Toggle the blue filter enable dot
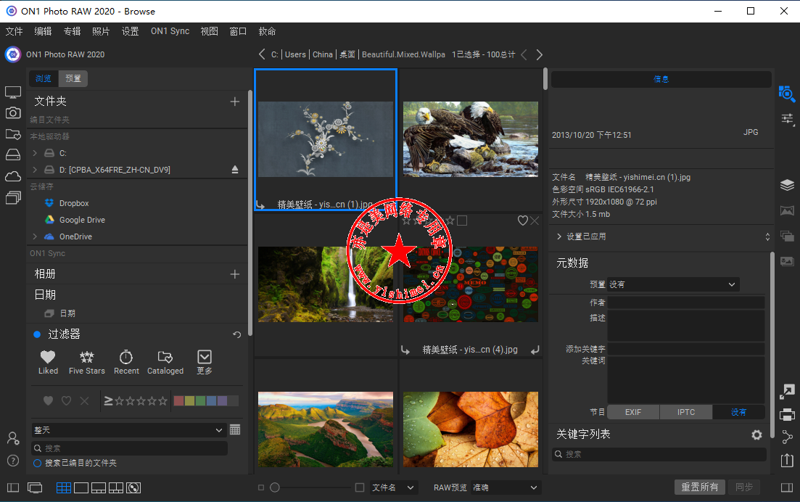This screenshot has width=800, height=502. click(37, 334)
